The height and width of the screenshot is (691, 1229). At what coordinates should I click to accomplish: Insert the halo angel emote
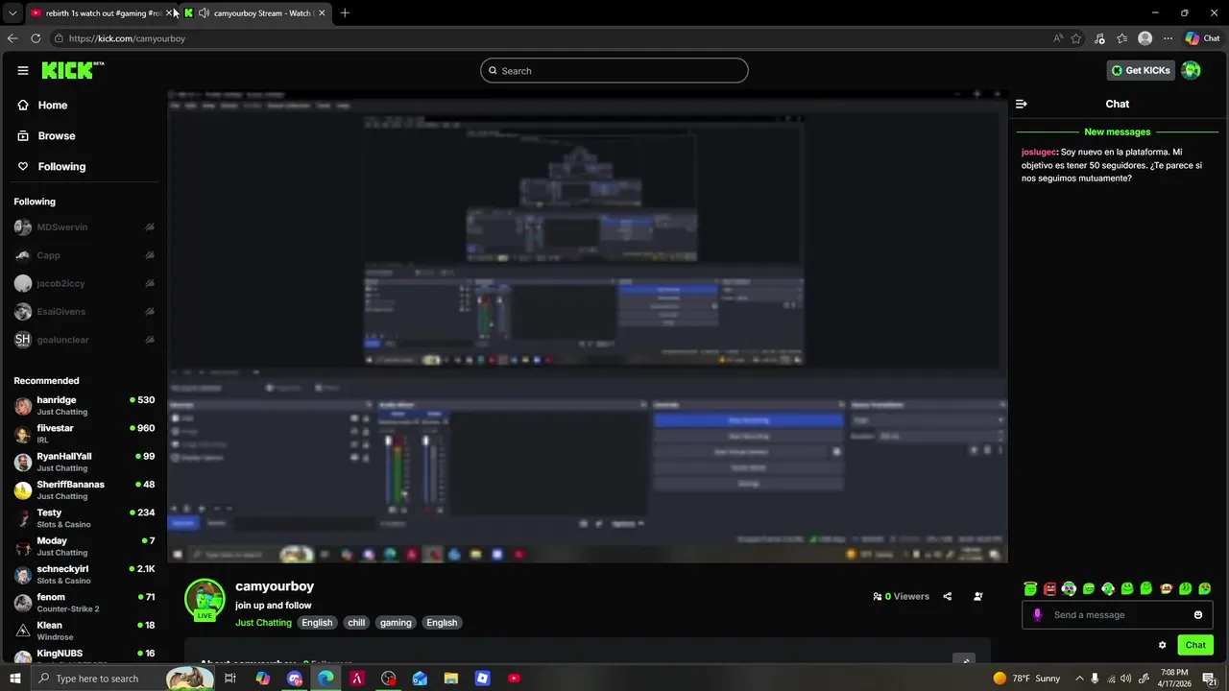(x=1030, y=588)
